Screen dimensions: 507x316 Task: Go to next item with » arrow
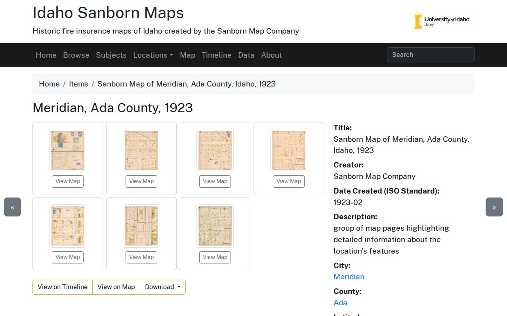(494, 207)
